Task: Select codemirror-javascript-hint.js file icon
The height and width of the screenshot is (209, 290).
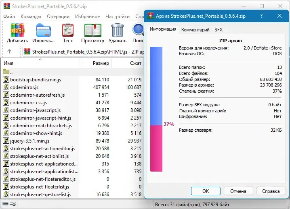Action: (x=6, y=118)
